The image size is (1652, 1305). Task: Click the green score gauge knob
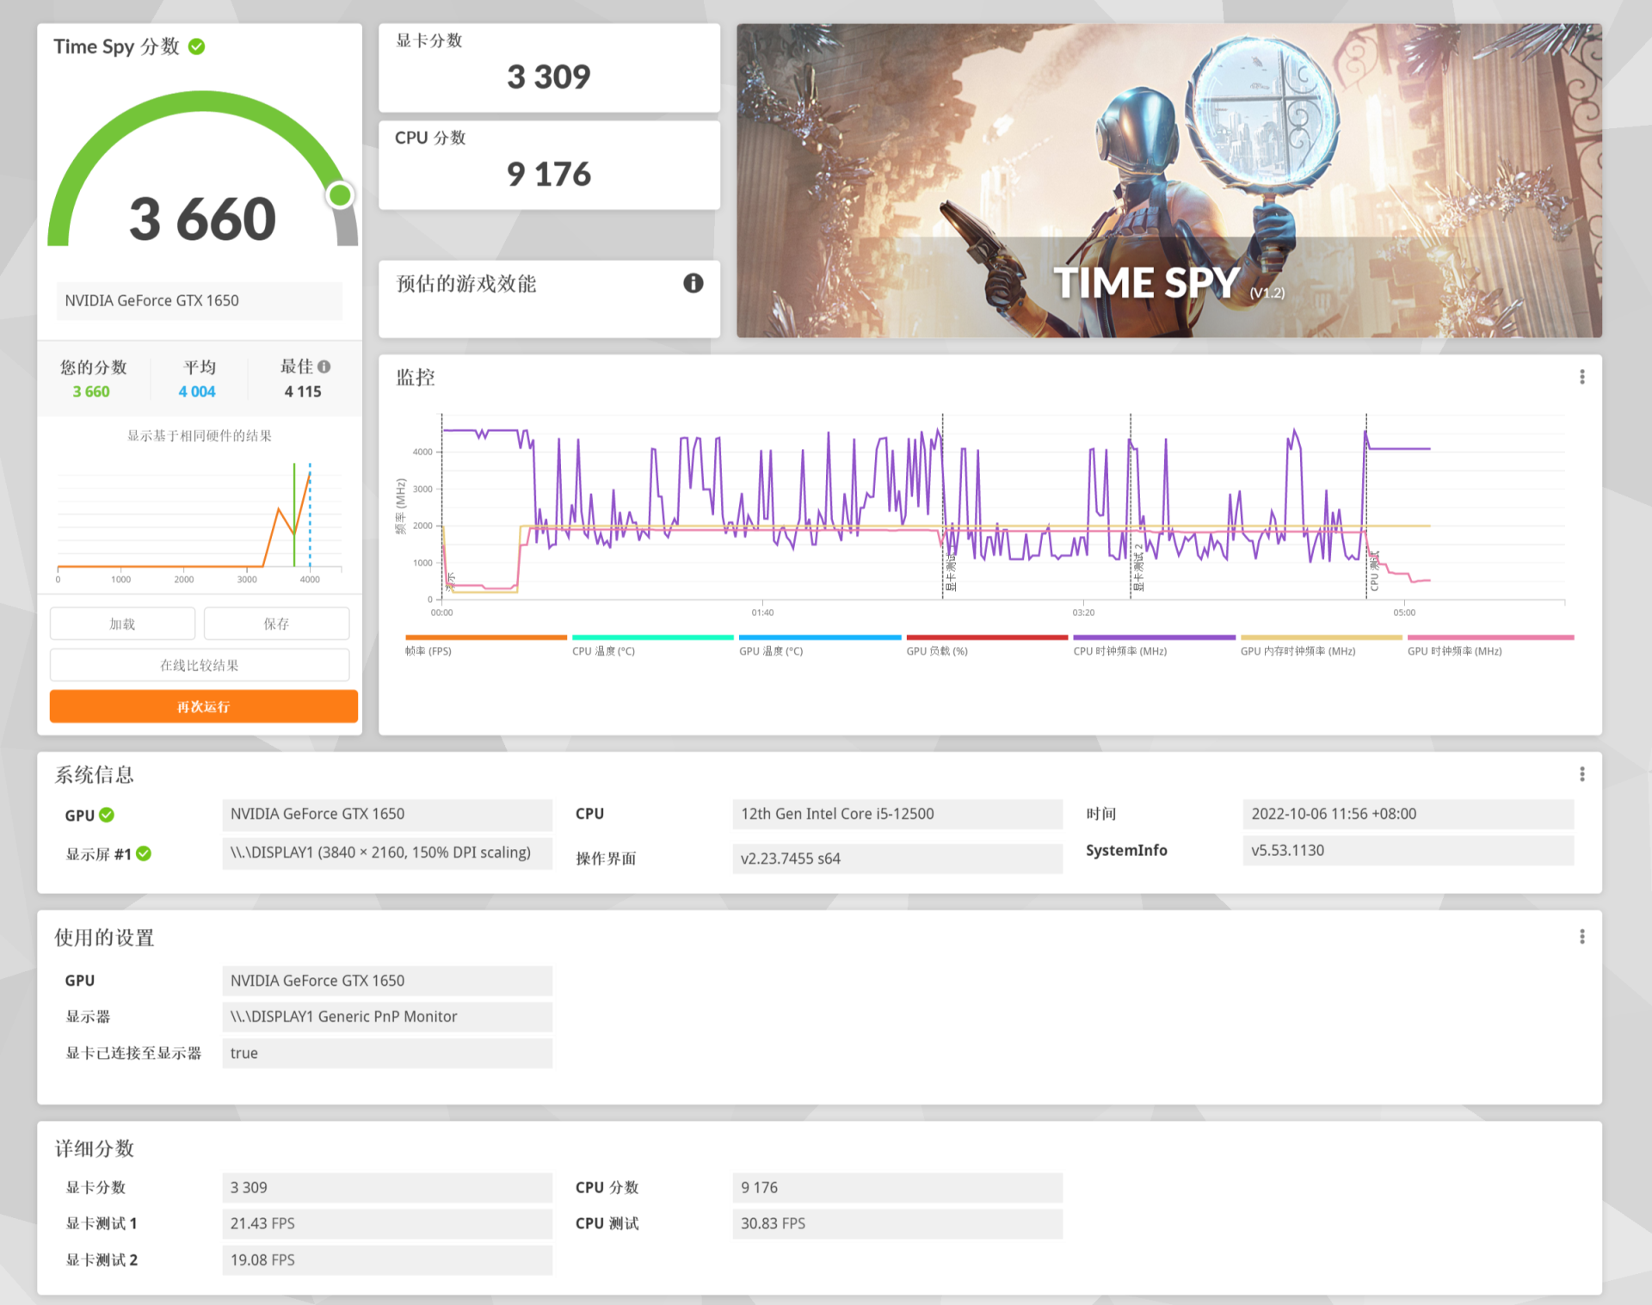[x=341, y=195]
